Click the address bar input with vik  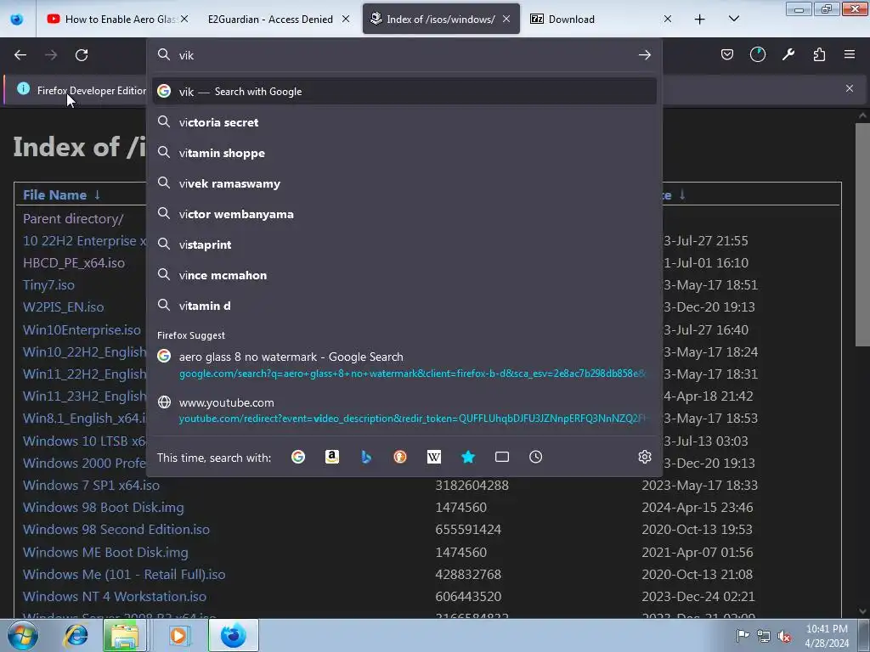pyautogui.click(x=405, y=55)
